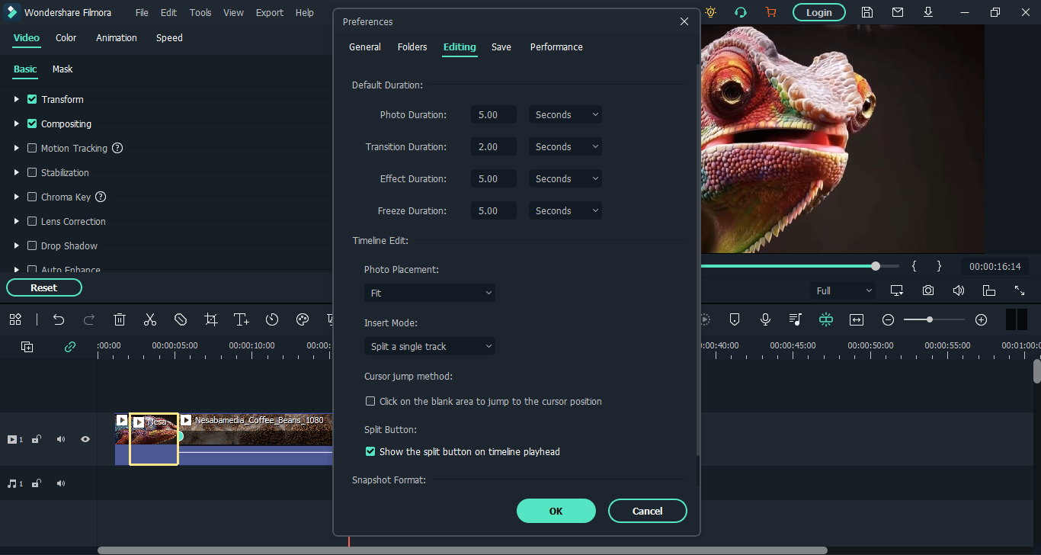Screen dimensions: 1041x555
Task: Expand the Transform section arrow
Action: click(17, 100)
